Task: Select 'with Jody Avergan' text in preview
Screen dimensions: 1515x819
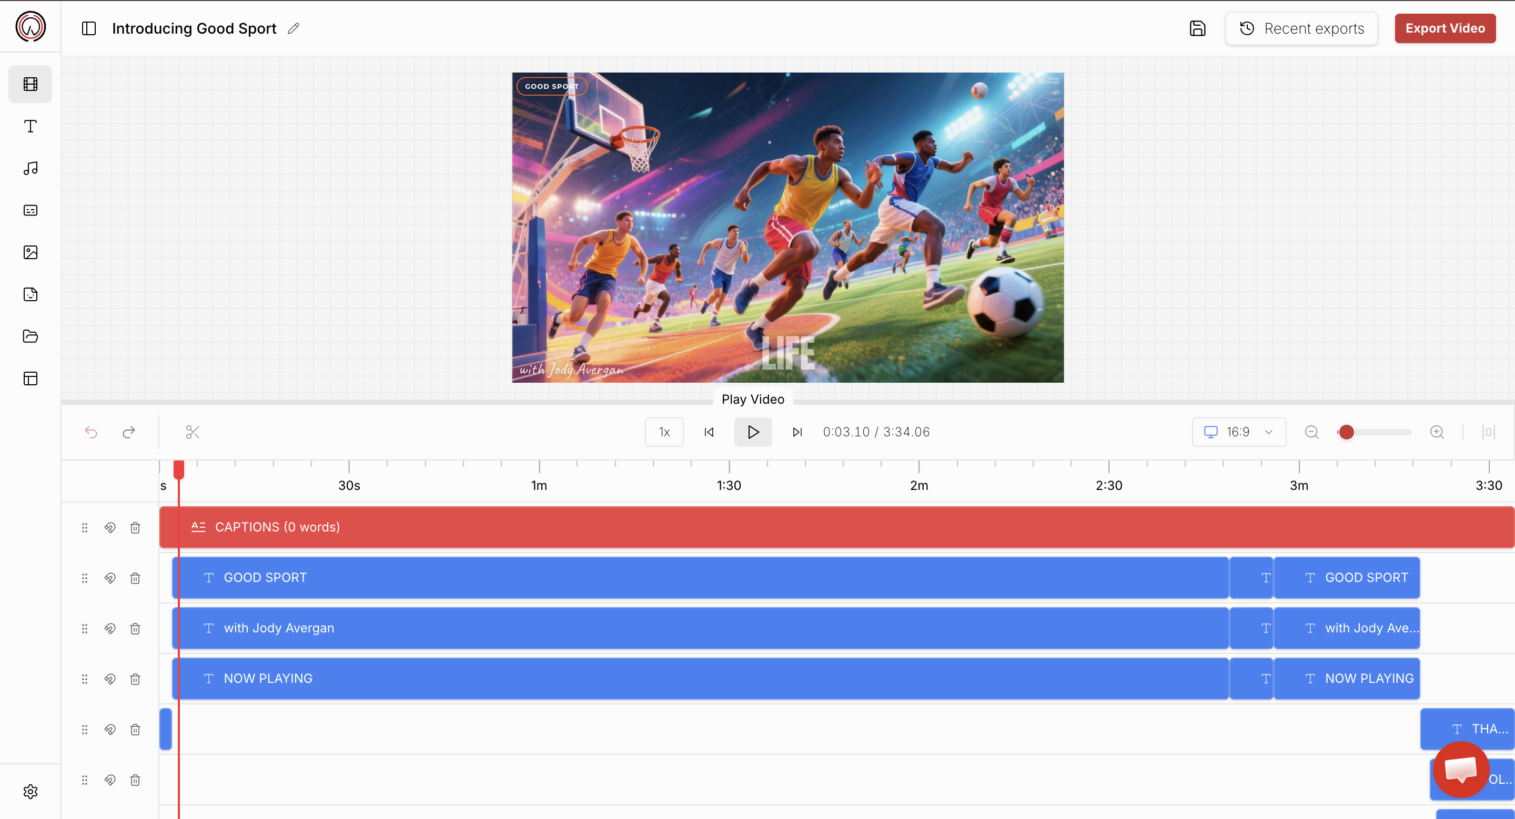Action: coord(571,370)
